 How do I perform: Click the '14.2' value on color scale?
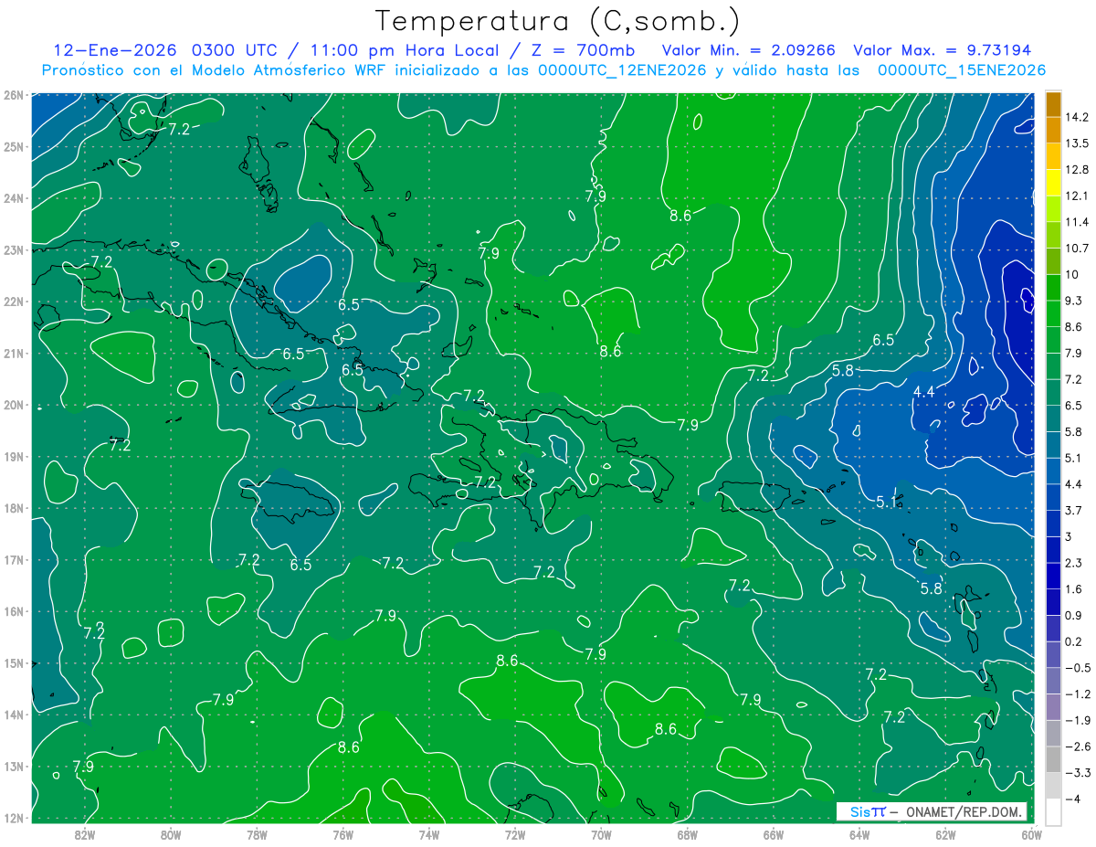(1078, 117)
